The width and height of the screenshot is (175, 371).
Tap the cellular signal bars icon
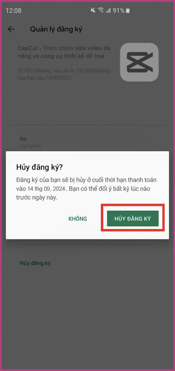(108, 10)
